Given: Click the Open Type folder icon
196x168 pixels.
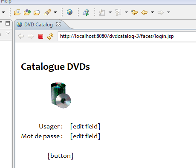Looking at the screenshot, I should click(x=17, y=12).
